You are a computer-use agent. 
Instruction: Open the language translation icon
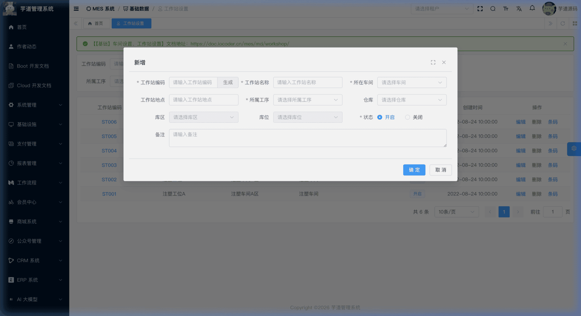coord(519,9)
